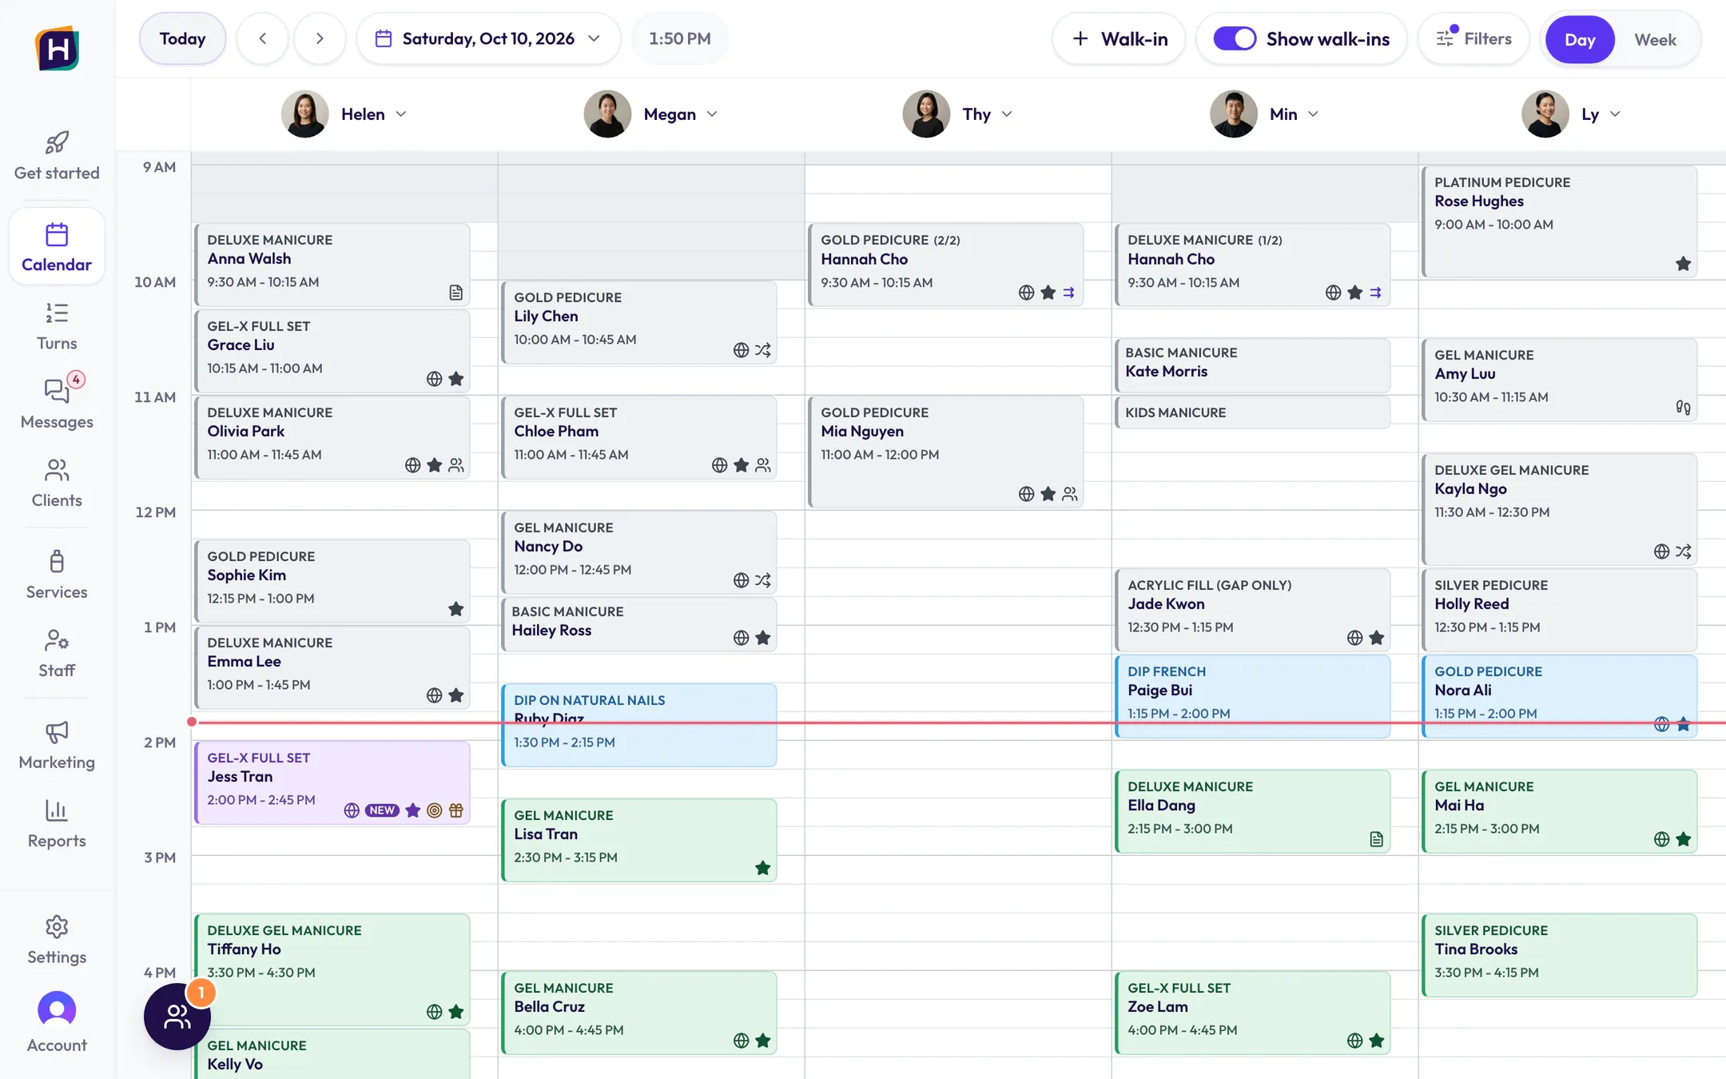Open the Turns list icon
This screenshot has width=1726, height=1079.
(57, 313)
